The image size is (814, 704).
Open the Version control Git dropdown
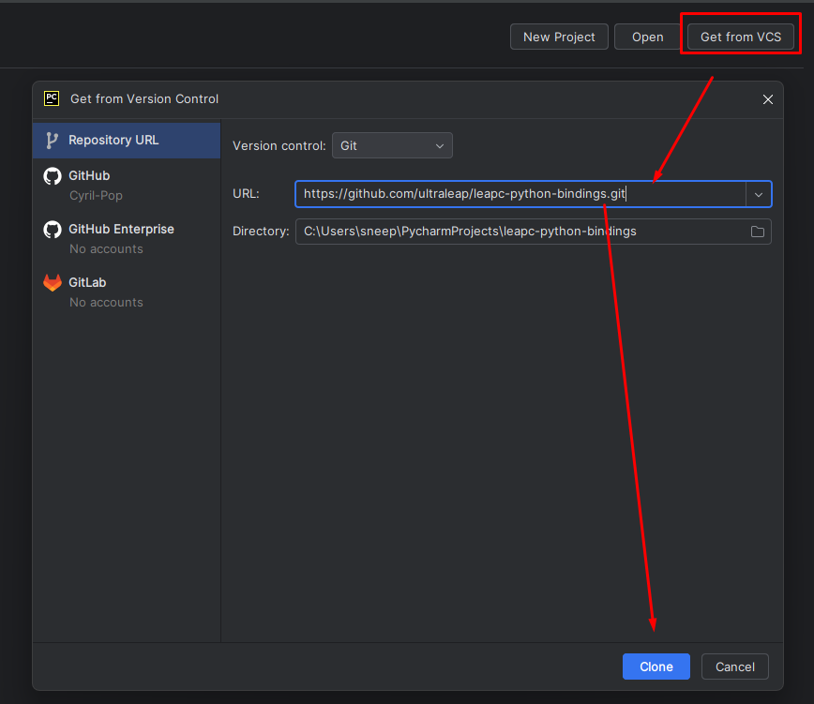[x=392, y=146]
